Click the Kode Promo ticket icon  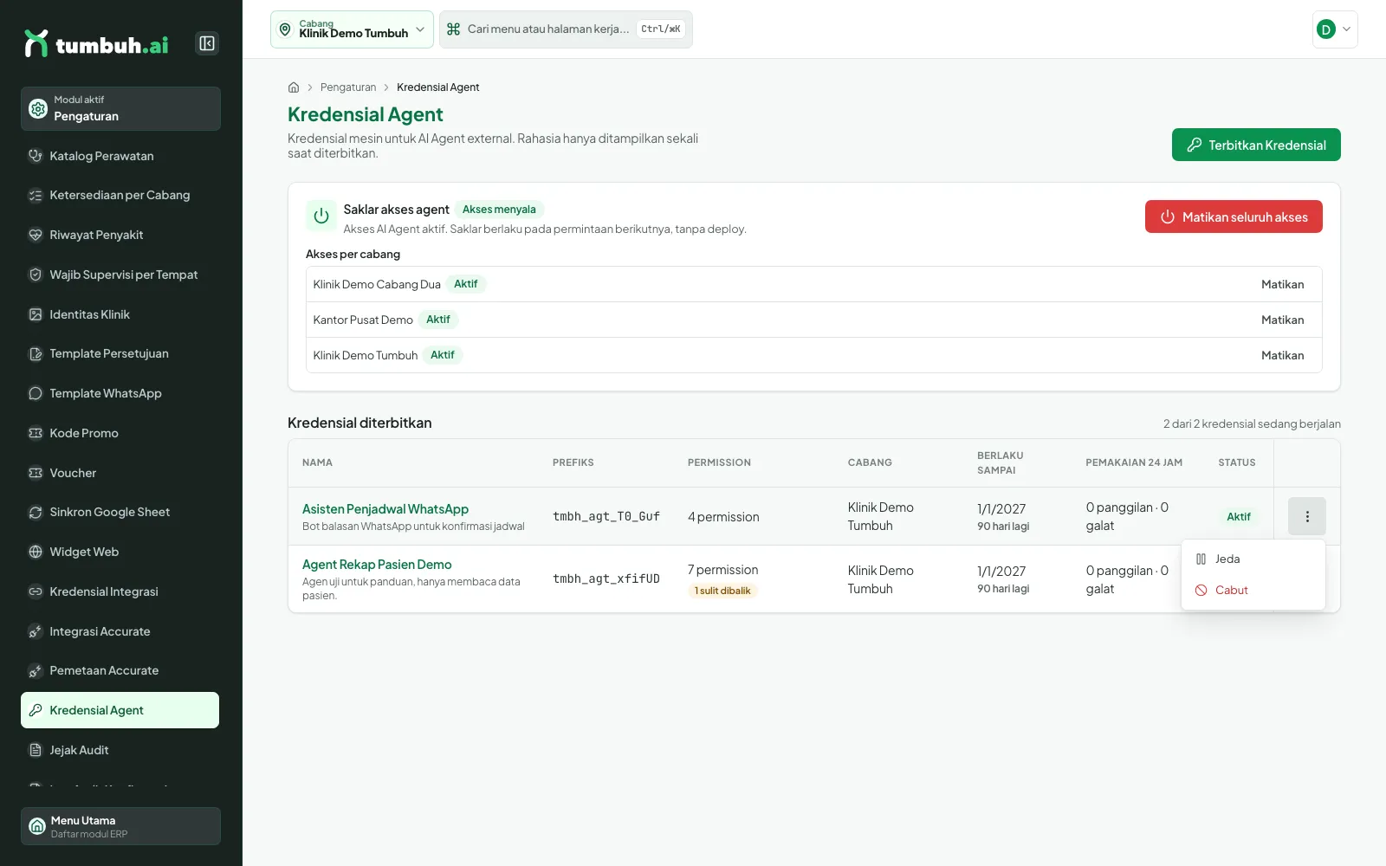click(x=36, y=433)
